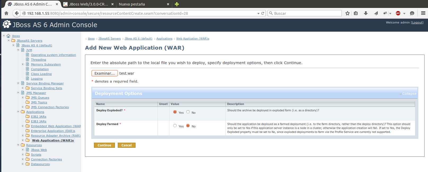Collapse the JVM tree node
The image size is (428, 172).
point(18,50)
